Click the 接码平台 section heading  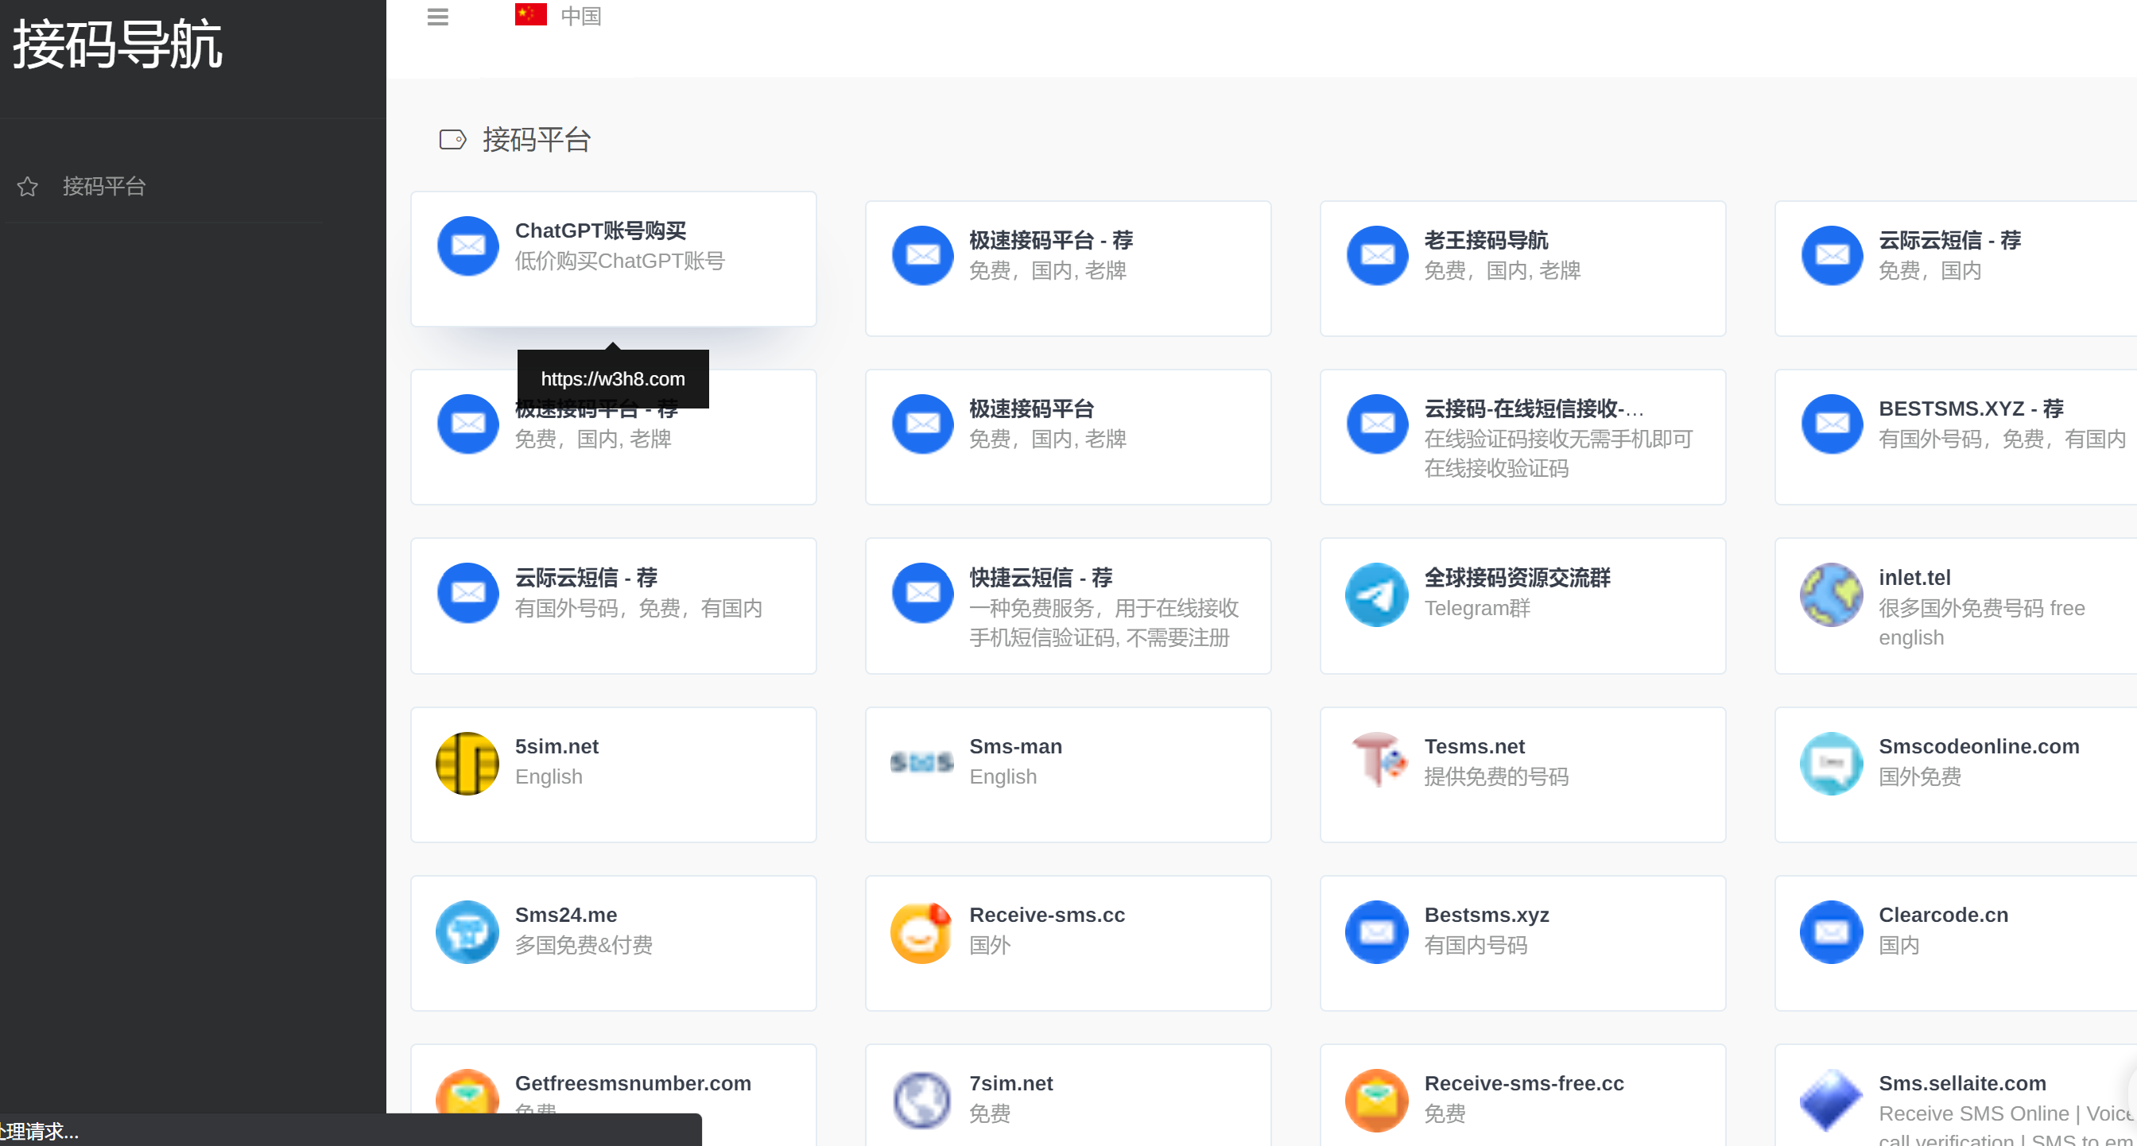coord(536,139)
